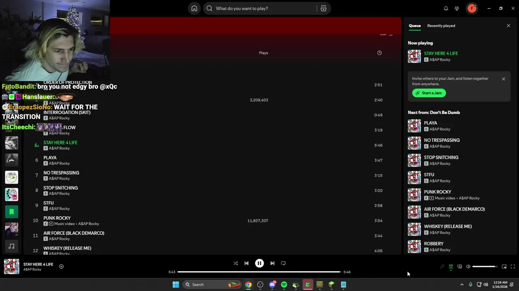This screenshot has width=519, height=291.
Task: Toggle shuffle playback
Action: click(236, 263)
